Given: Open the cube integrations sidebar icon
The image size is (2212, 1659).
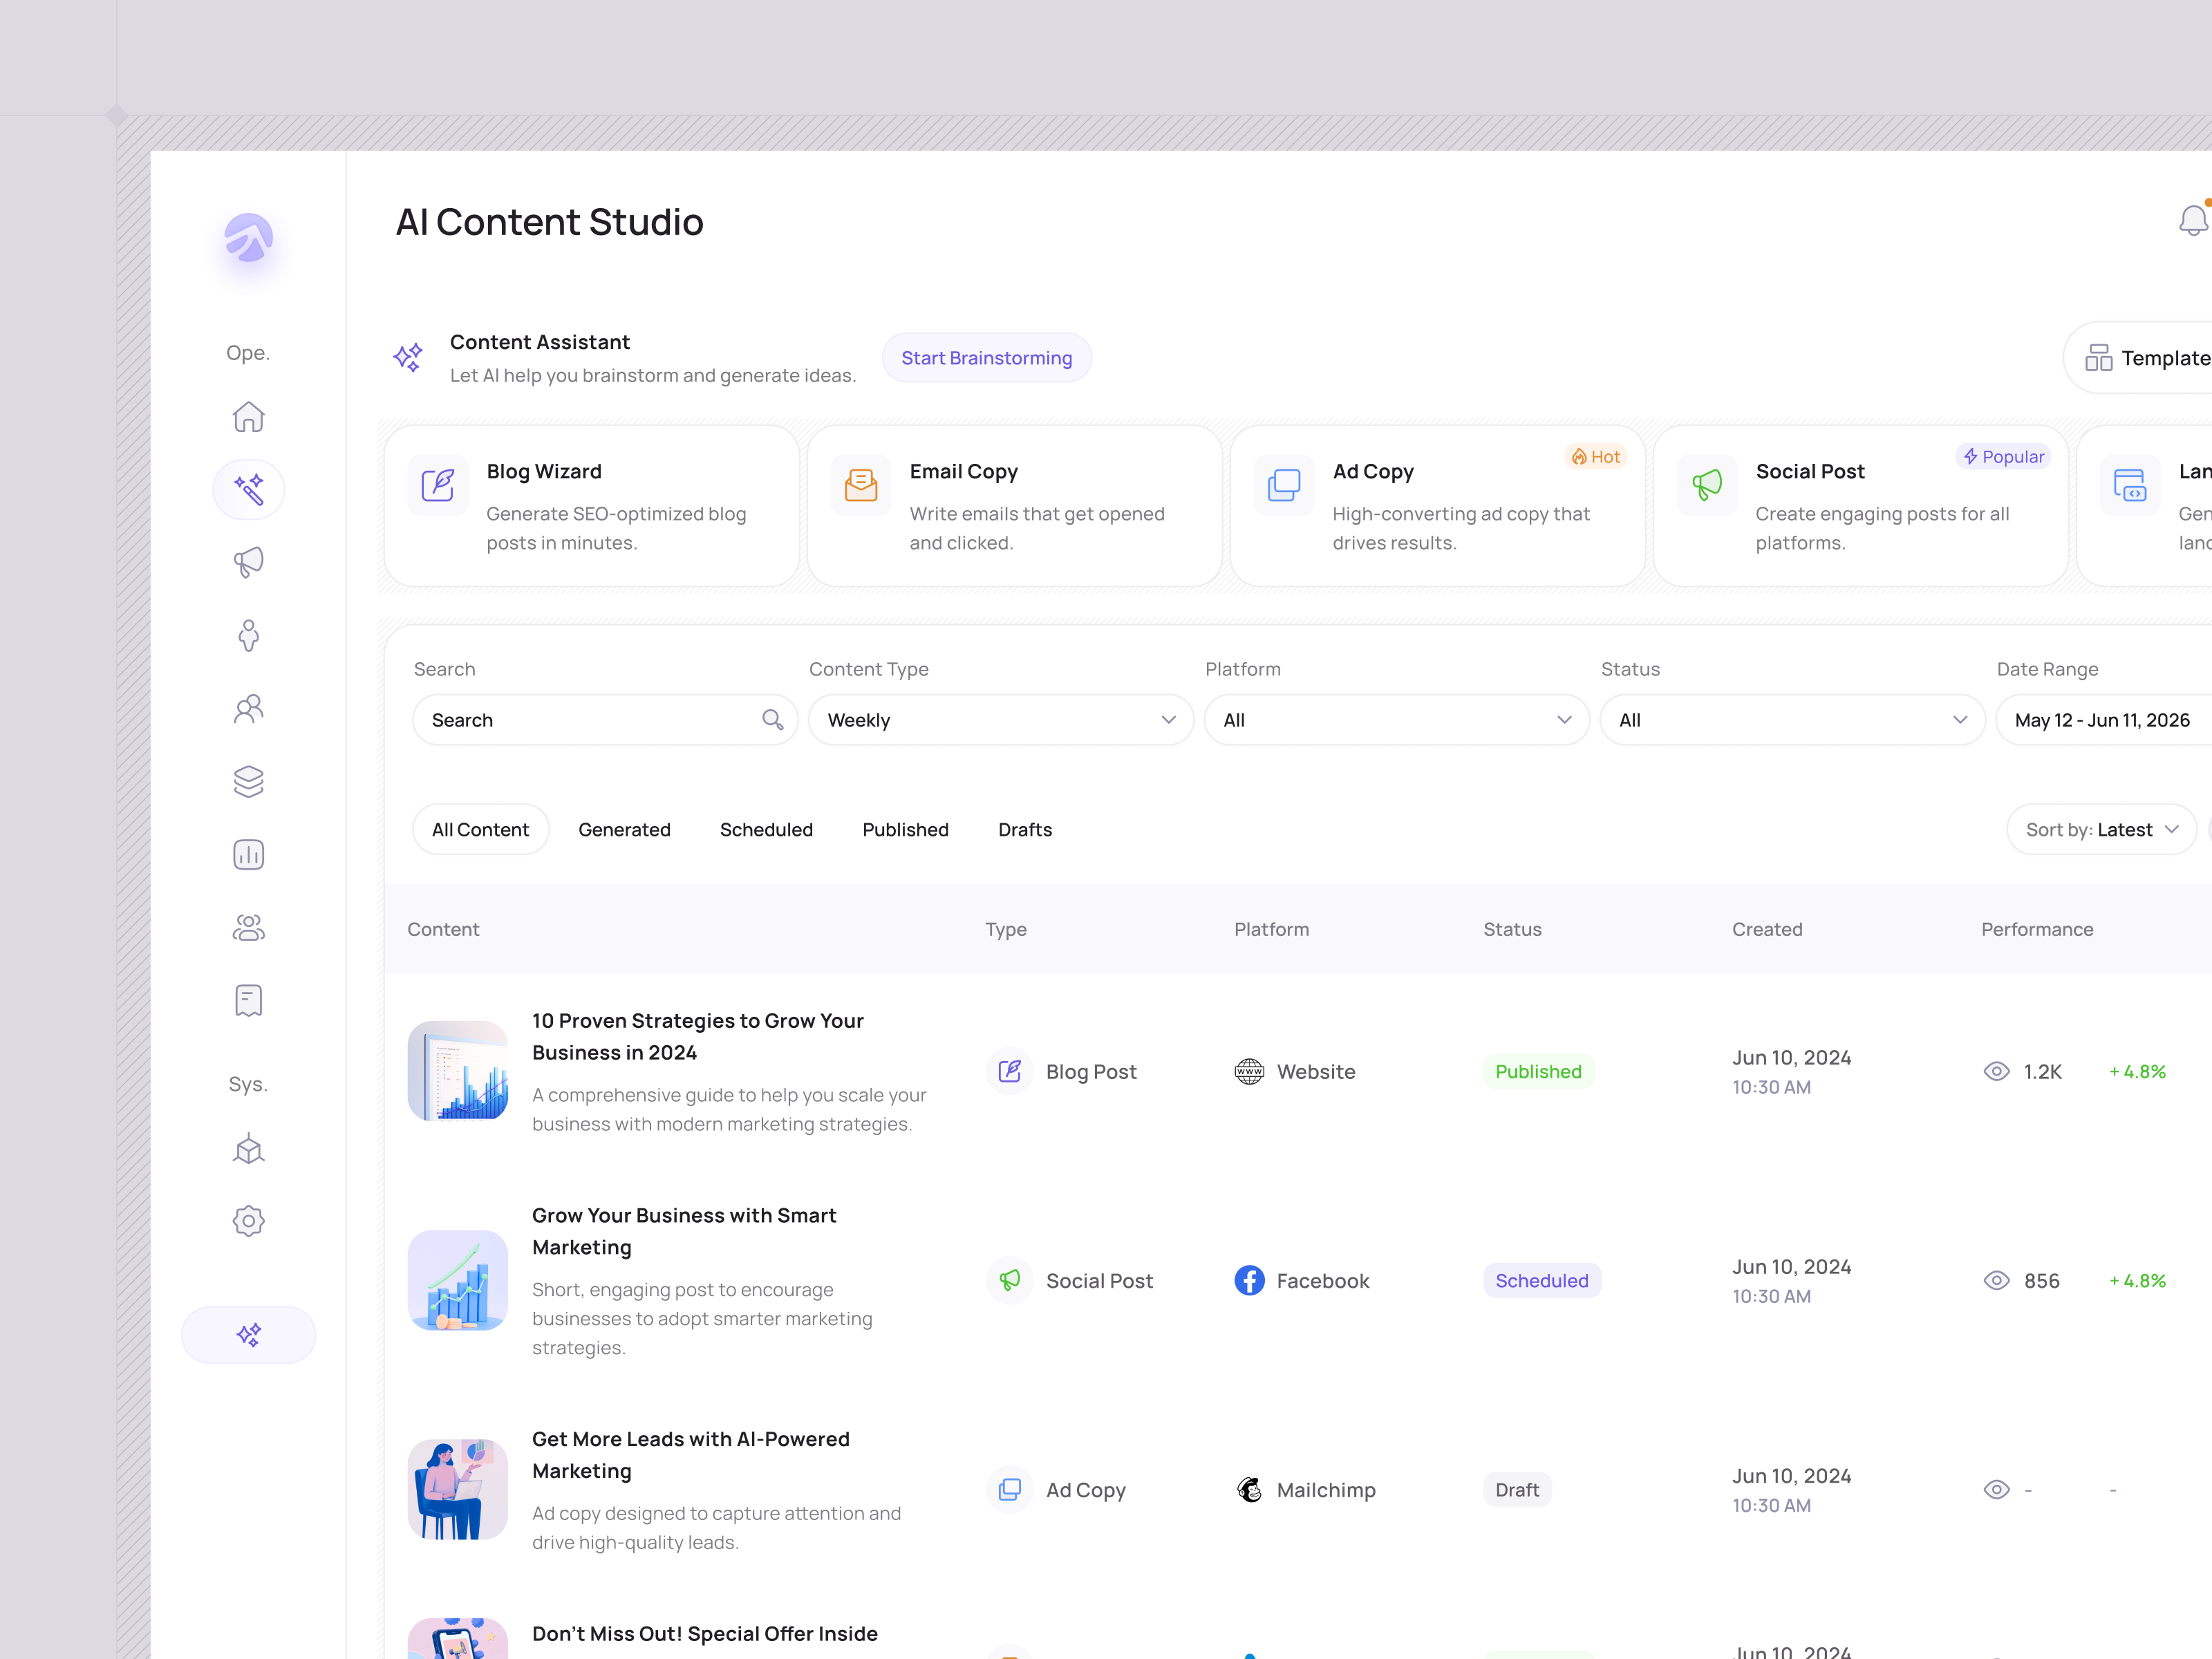Looking at the screenshot, I should pyautogui.click(x=248, y=1149).
